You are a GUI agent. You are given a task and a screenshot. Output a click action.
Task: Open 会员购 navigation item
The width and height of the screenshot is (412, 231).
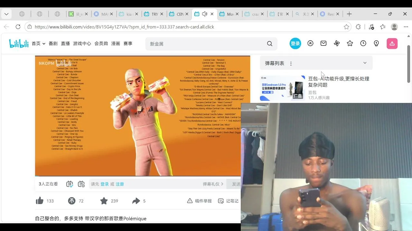101,44
